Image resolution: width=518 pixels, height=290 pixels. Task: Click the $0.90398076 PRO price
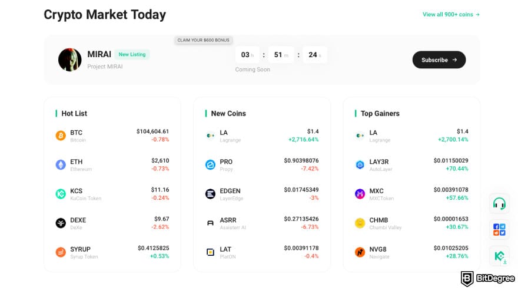301,161
